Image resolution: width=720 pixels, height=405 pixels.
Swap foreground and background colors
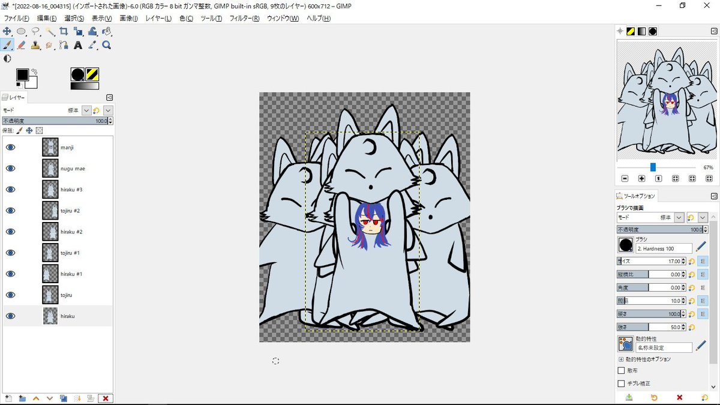(34, 71)
